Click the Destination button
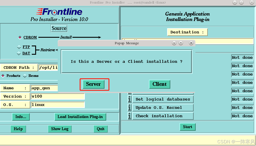Viewport: 256px width, 146px height. click(x=187, y=32)
